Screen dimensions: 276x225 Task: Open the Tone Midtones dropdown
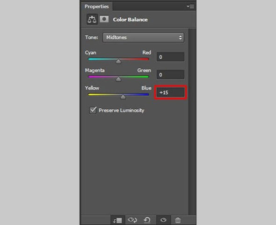(143, 37)
